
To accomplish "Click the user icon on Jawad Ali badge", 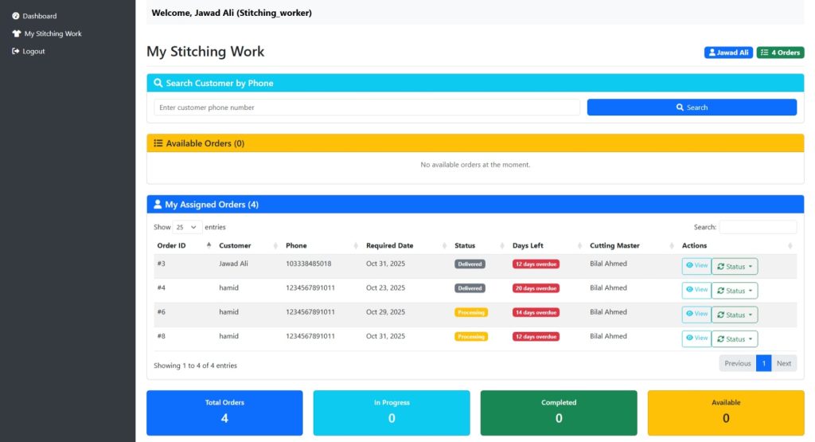I will (712, 53).
